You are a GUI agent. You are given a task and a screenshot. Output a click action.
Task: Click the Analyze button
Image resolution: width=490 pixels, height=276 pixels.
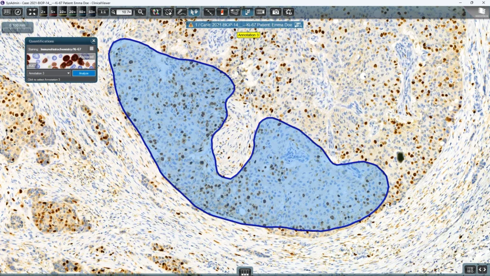(x=84, y=73)
